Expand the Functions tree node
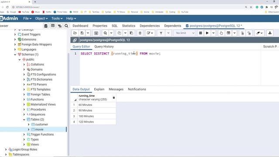279x157 pixels. pyautogui.click(x=24, y=99)
